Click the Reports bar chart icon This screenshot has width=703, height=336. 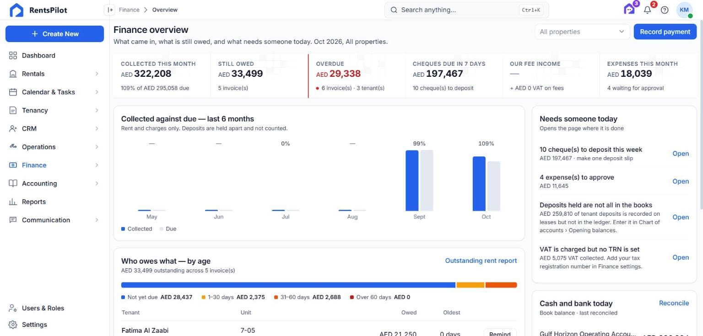tap(13, 202)
